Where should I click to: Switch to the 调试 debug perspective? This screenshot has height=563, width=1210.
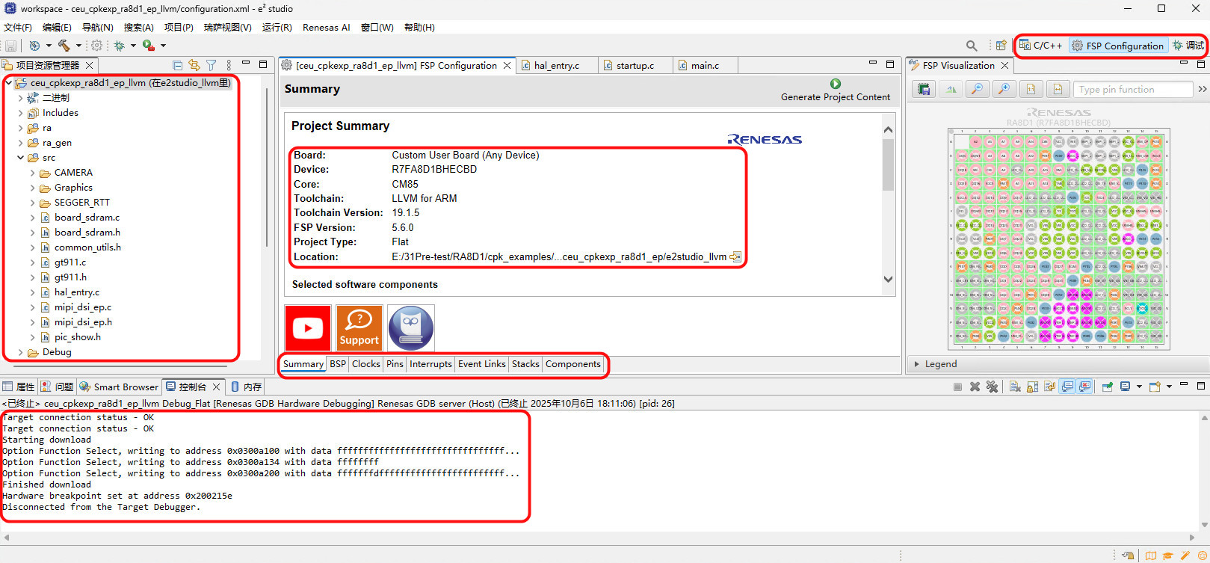click(1188, 46)
